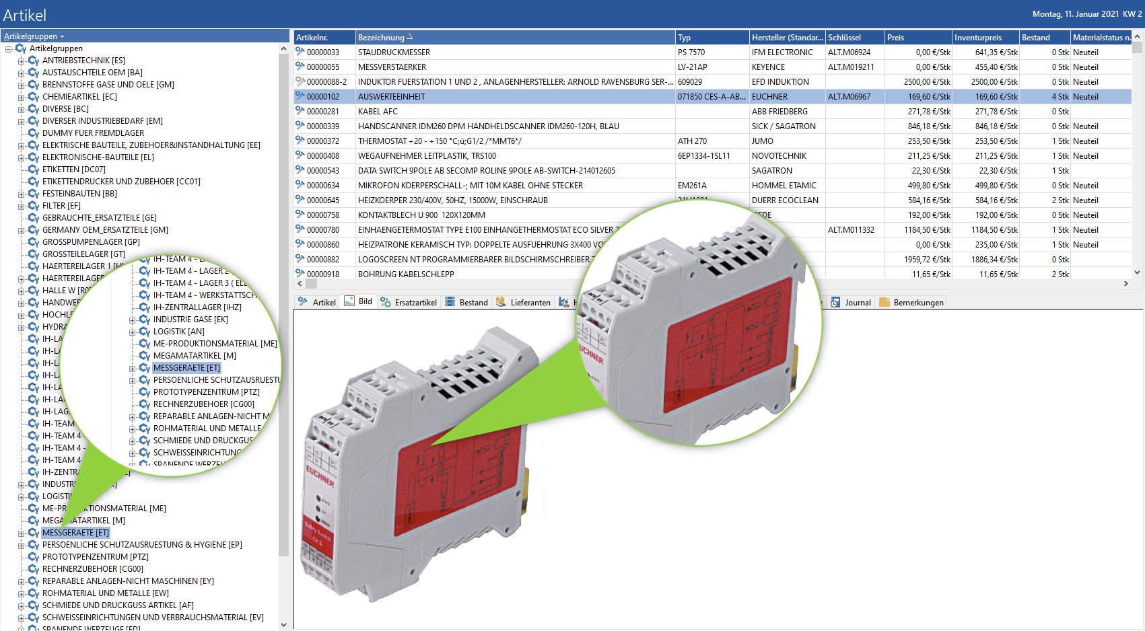Click the Ersatzartikel tab icon
The height and width of the screenshot is (631, 1145).
pos(386,302)
